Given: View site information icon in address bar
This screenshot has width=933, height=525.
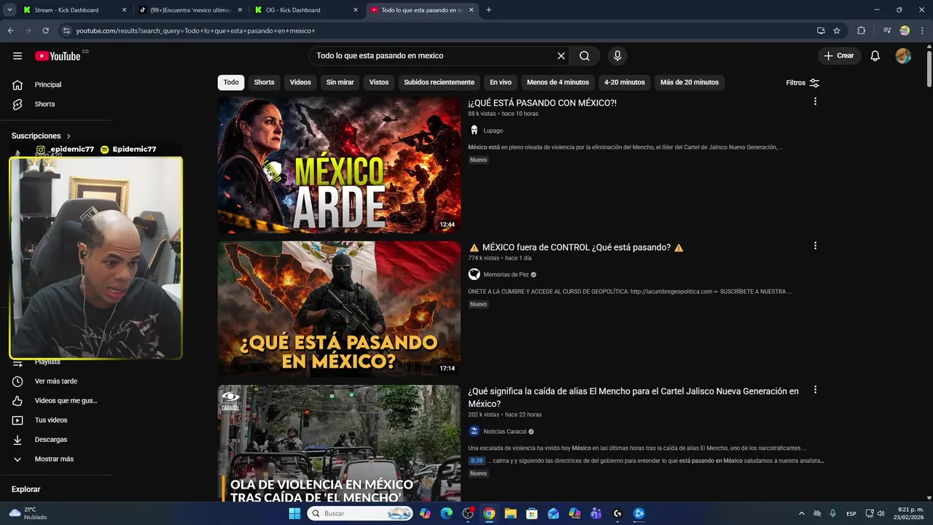Looking at the screenshot, I should [x=66, y=31].
